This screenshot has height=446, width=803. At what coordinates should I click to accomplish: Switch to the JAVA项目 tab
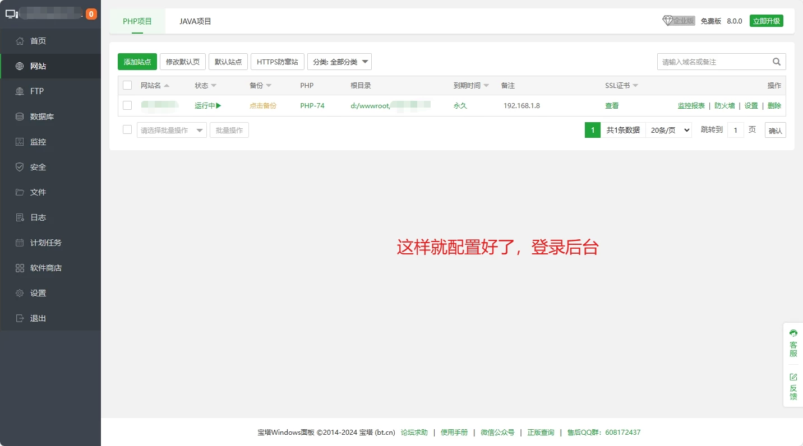pyautogui.click(x=195, y=21)
